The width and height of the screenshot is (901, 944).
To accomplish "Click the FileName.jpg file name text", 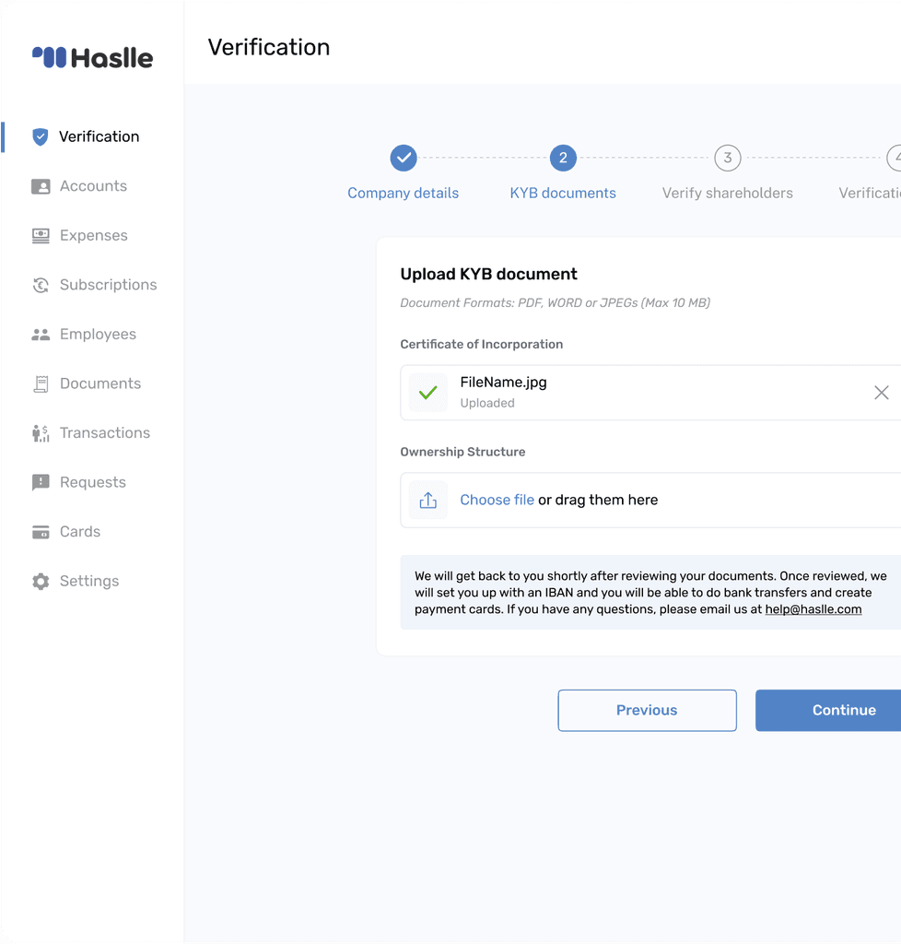I will coord(503,383).
